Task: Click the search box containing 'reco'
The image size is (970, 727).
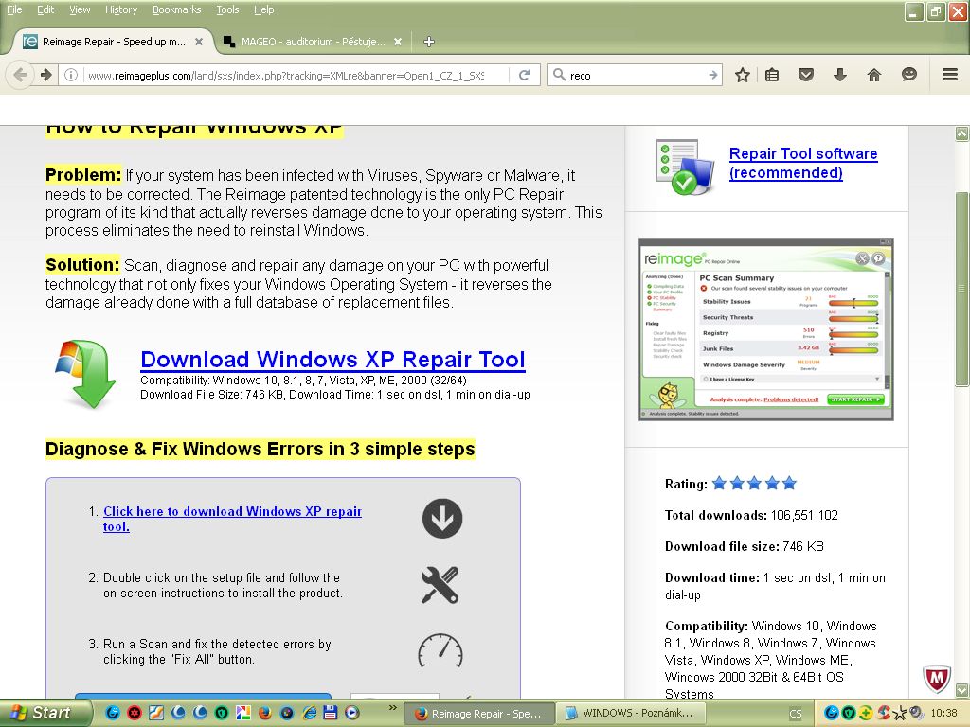Action: click(635, 76)
